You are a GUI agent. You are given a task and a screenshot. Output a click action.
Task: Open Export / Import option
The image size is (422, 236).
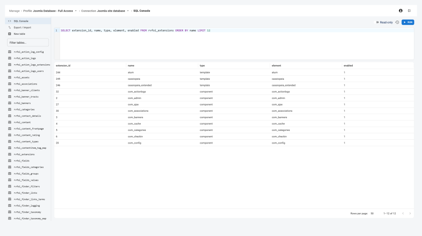(x=28, y=28)
